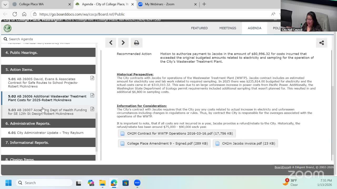Open item 5.01 AB 26005 Safe Routes contract
The width and height of the screenshot is (337, 189).
click(48, 83)
